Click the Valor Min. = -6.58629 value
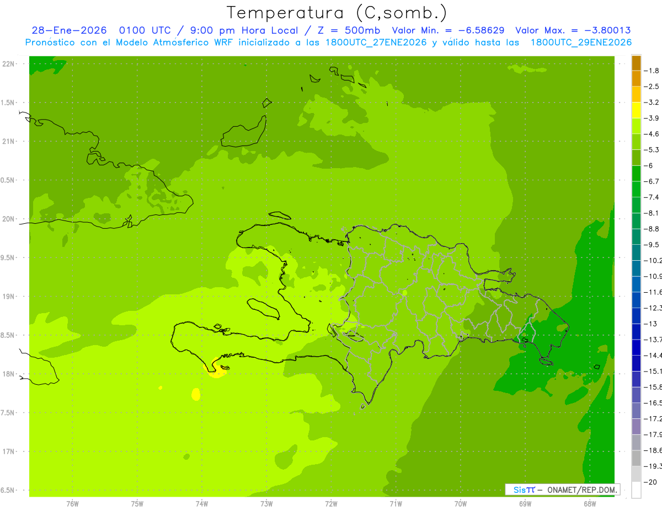The height and width of the screenshot is (511, 662). (448, 30)
